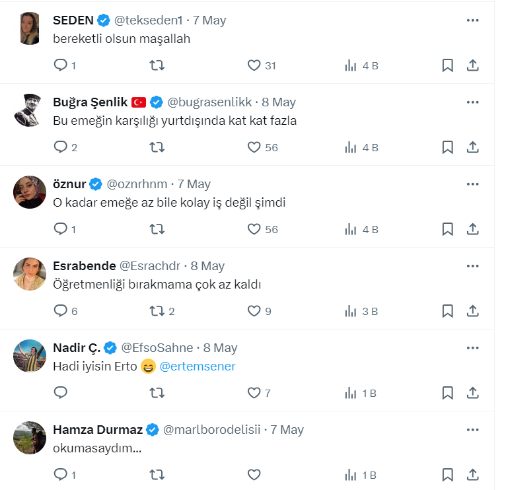Retweet öznur's tweet
The image size is (508, 490).
(157, 229)
